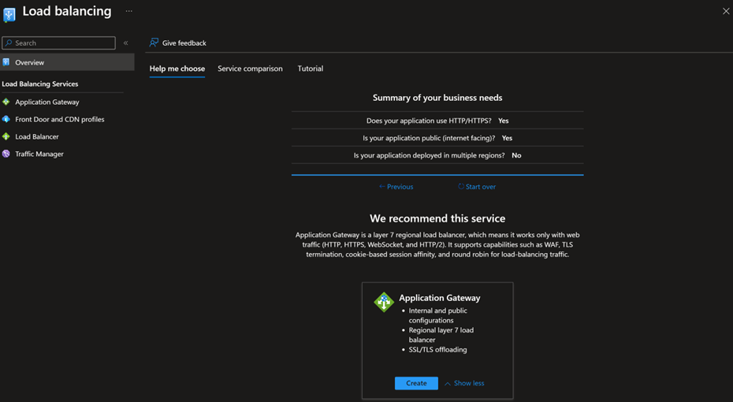Focus the Search box in sidebar
Screen dimensions: 733x402
pyautogui.click(x=59, y=43)
